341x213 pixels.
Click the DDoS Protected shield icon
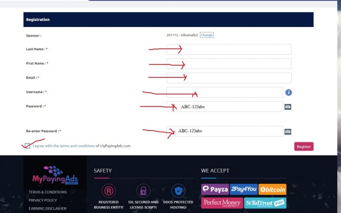pos(178,191)
